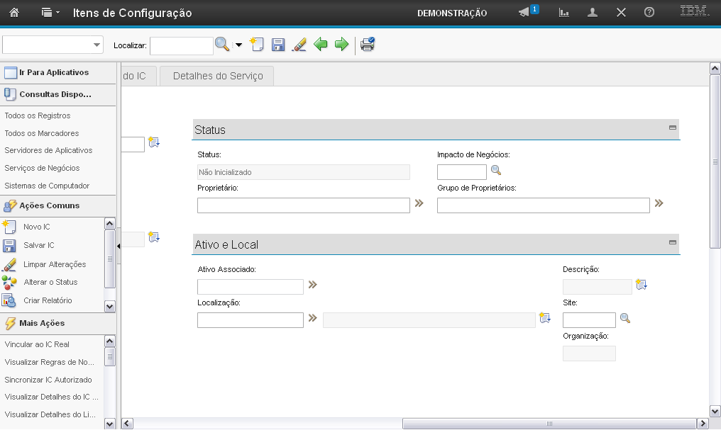Click the Clear Changes eraser icon

[299, 45]
